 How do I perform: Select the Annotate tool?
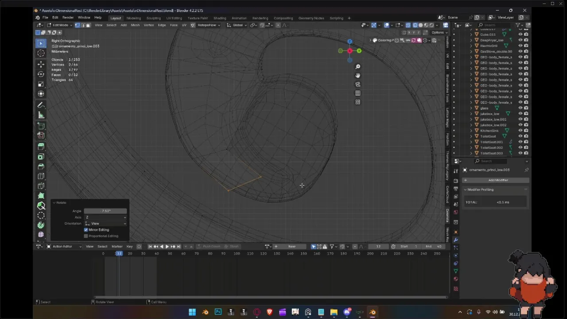[x=41, y=105]
